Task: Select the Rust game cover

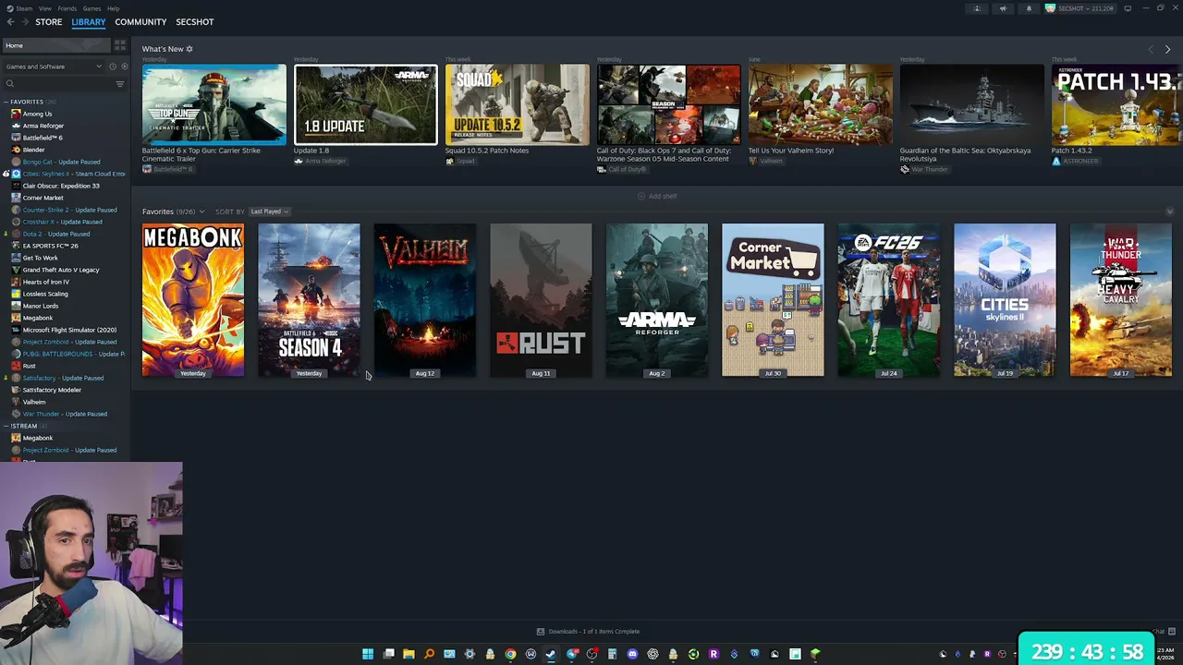Action: [541, 300]
